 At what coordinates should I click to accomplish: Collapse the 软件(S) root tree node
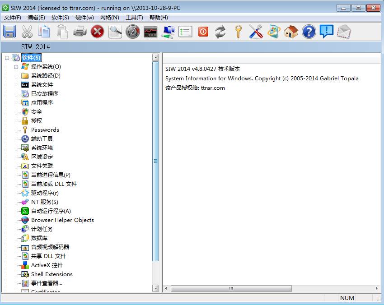(7, 58)
